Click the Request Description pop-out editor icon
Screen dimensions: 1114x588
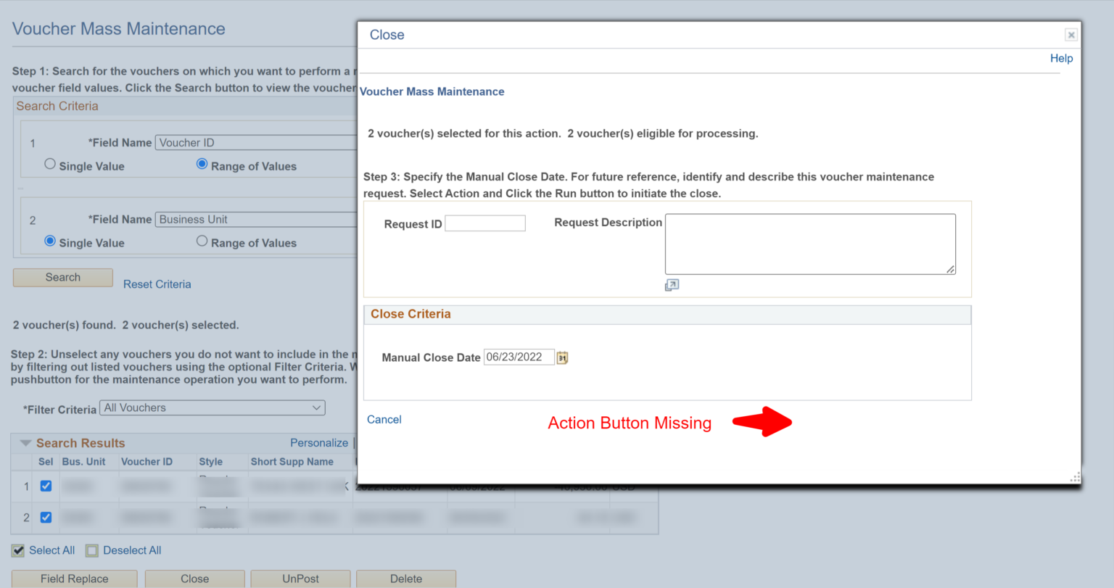click(x=672, y=285)
